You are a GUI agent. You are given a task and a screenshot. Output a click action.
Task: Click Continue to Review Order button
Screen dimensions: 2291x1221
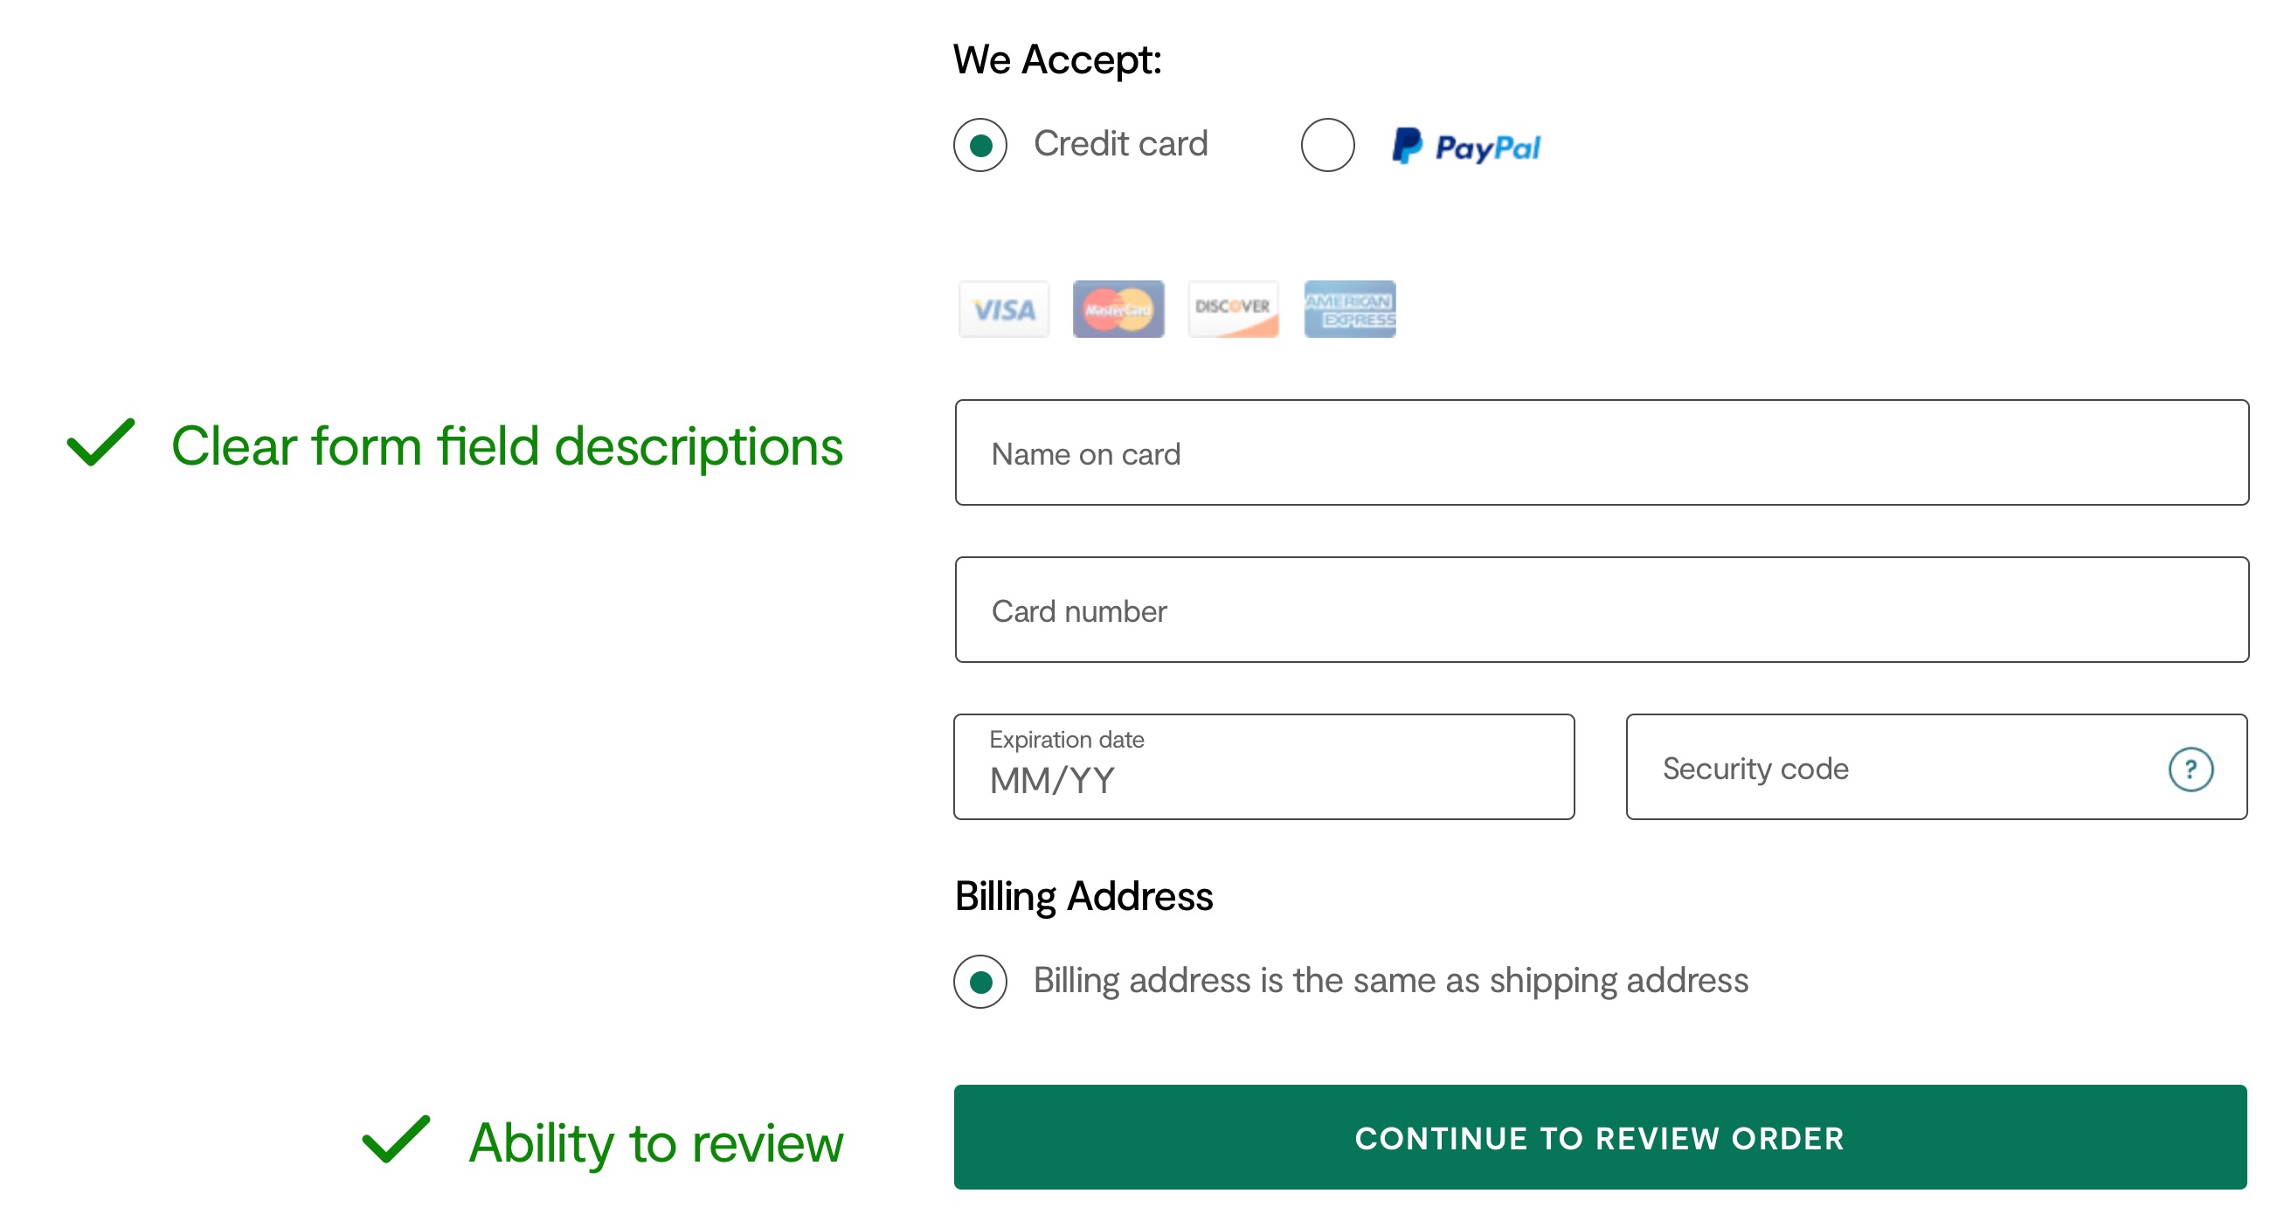[x=1600, y=1136]
